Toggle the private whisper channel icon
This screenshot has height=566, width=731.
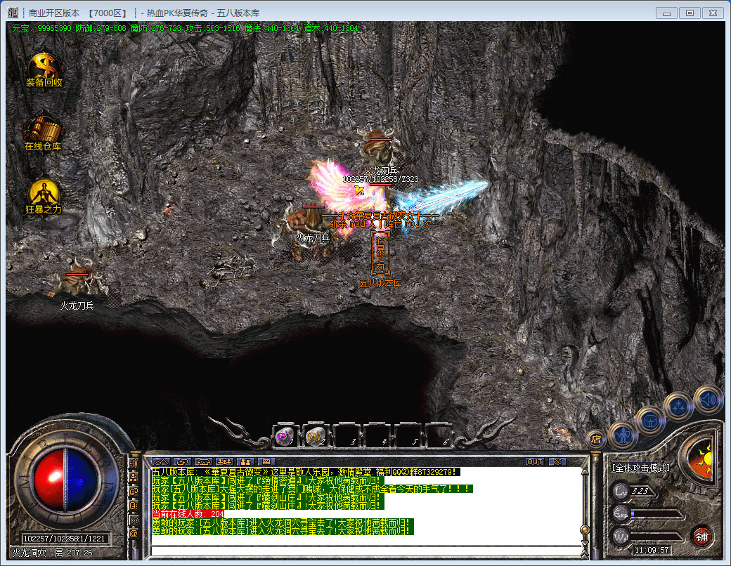click(134, 506)
